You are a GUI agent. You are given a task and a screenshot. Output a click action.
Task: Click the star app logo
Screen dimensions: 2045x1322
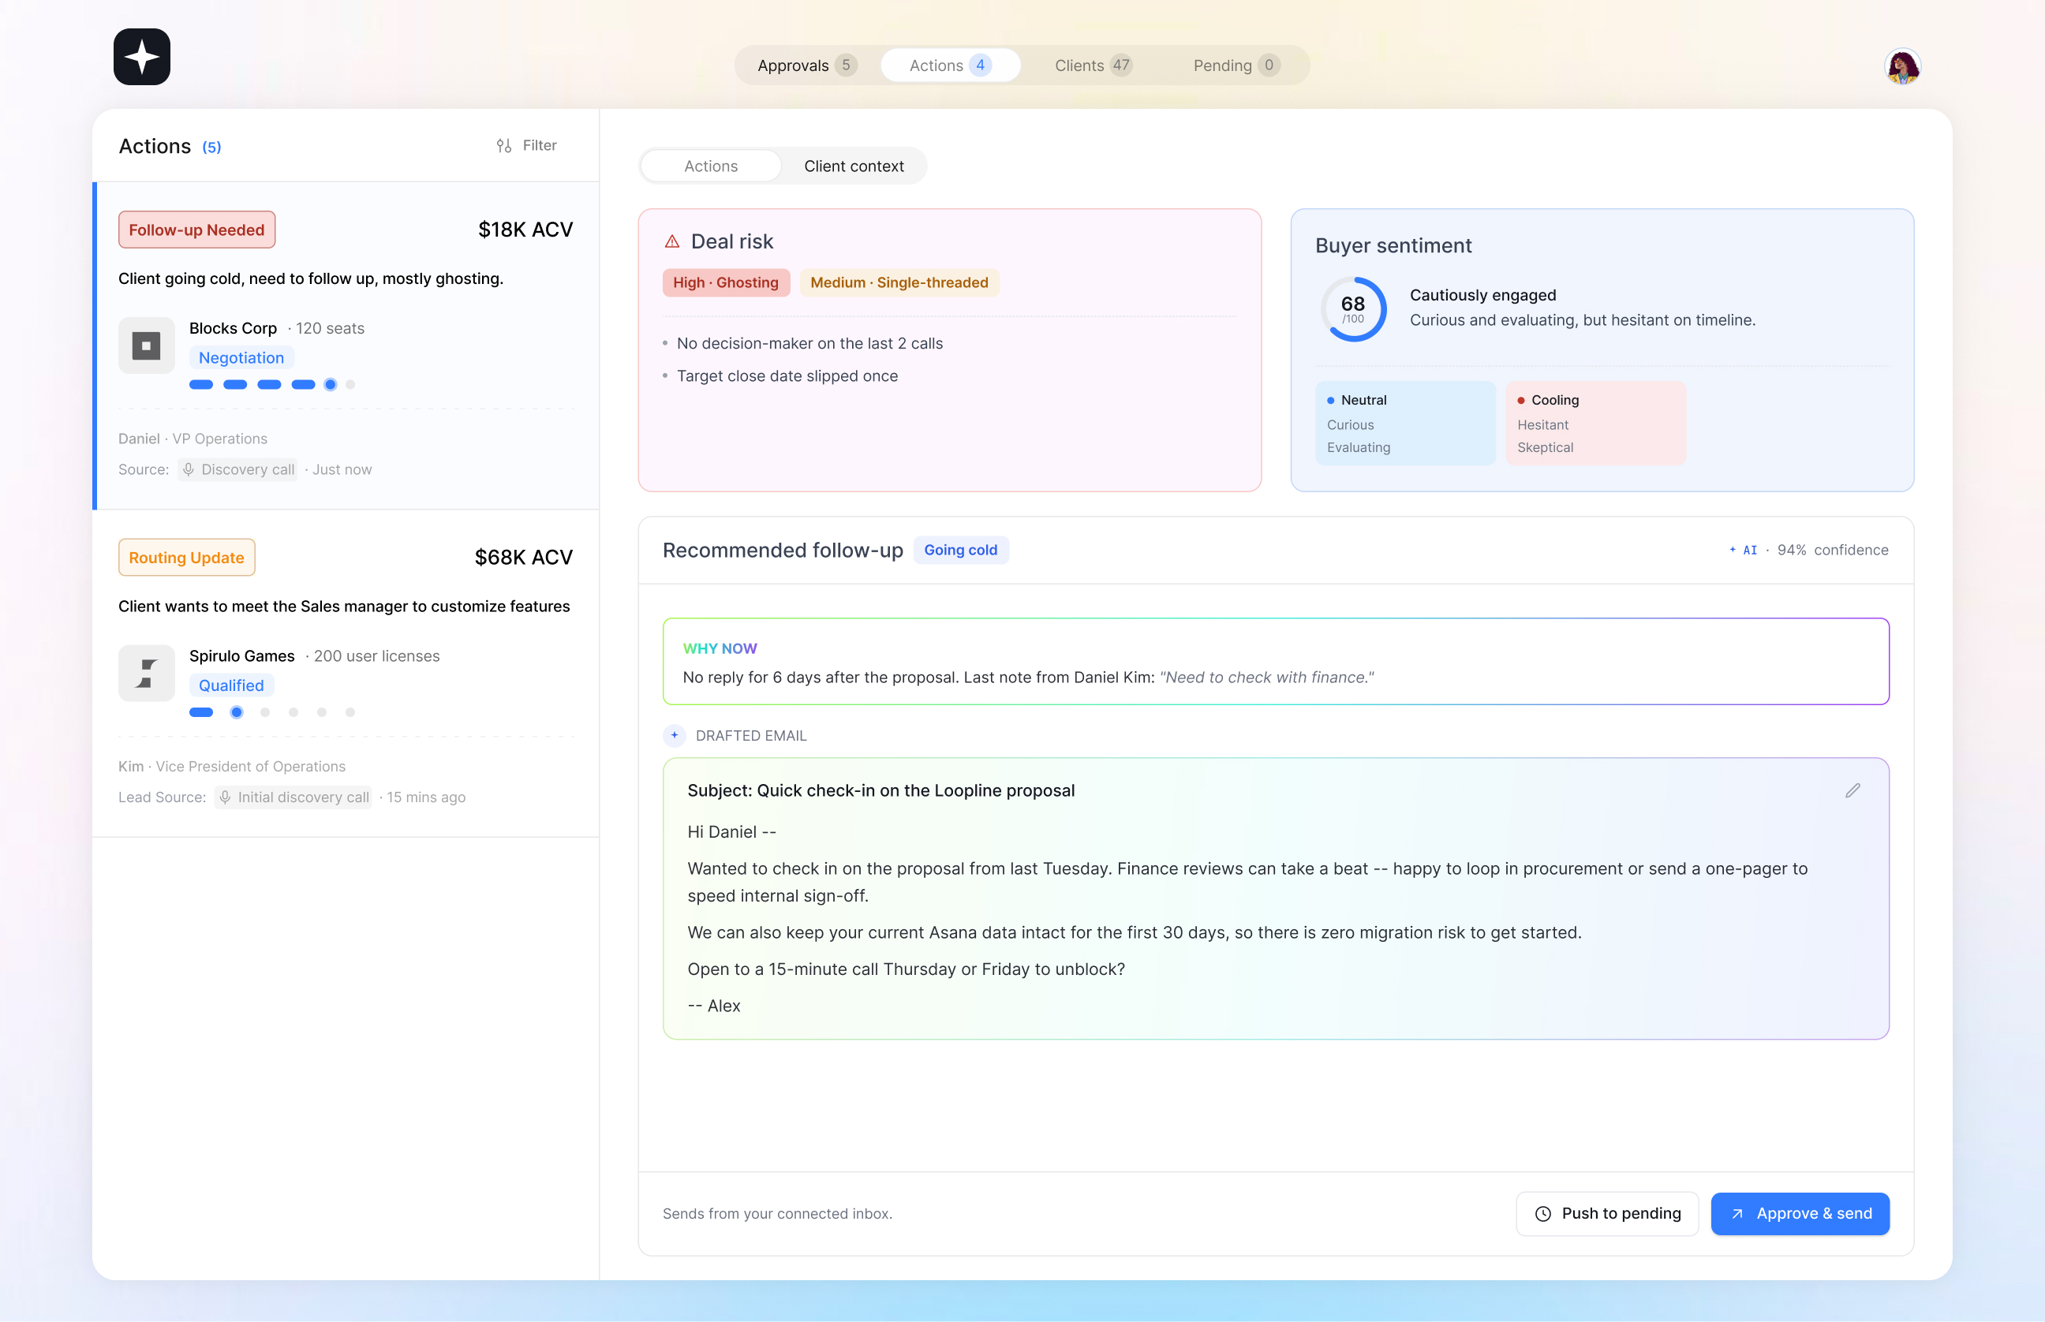click(x=142, y=57)
